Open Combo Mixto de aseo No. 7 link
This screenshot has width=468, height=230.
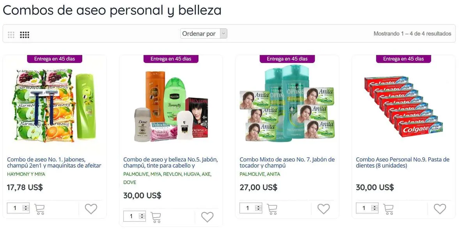point(287,163)
